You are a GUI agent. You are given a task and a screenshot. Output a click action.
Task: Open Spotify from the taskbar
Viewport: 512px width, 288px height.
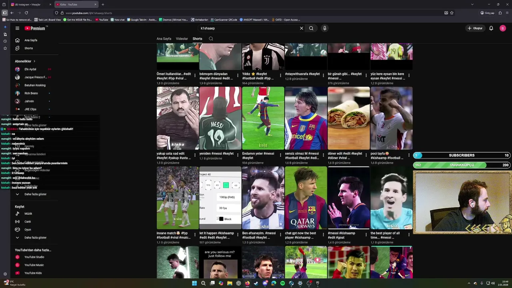282,283
